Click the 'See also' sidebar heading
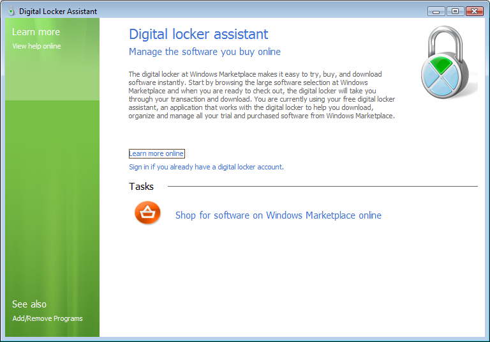The height and width of the screenshot is (342, 490). tap(29, 304)
